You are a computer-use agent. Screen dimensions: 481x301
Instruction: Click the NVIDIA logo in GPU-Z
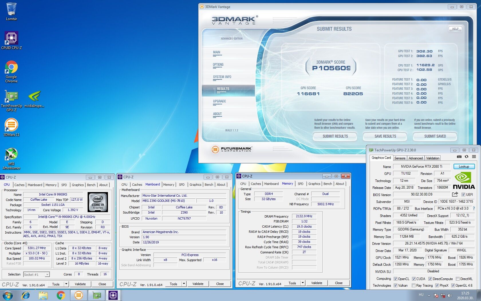pos(464,181)
